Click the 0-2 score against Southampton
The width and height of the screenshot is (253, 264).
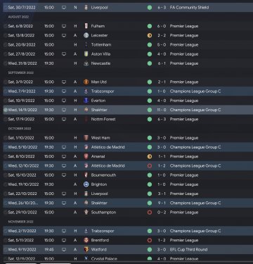point(162,213)
